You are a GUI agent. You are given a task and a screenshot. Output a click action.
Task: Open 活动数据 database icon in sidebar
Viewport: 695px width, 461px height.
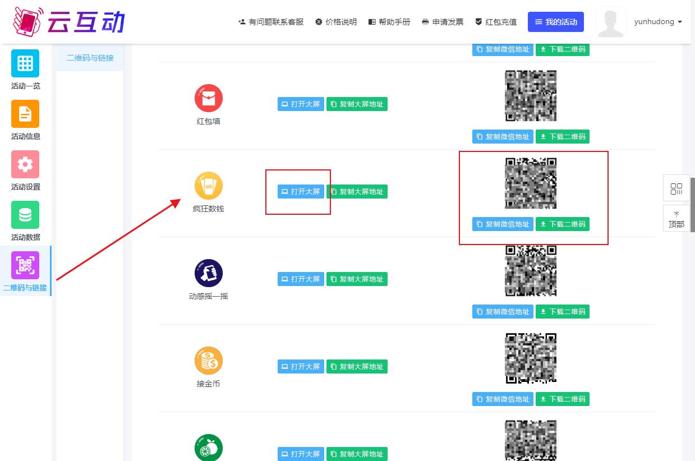(x=25, y=215)
